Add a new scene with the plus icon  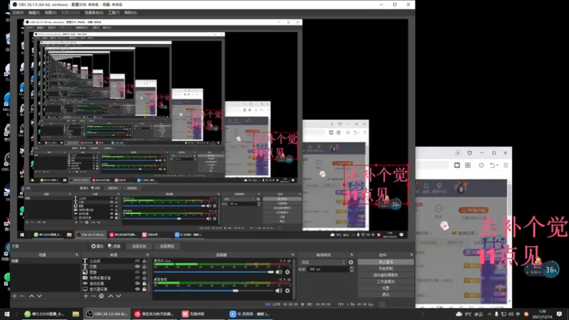14,296
